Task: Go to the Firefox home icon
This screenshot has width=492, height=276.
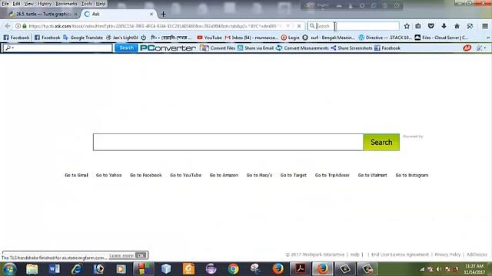Action: point(457,26)
